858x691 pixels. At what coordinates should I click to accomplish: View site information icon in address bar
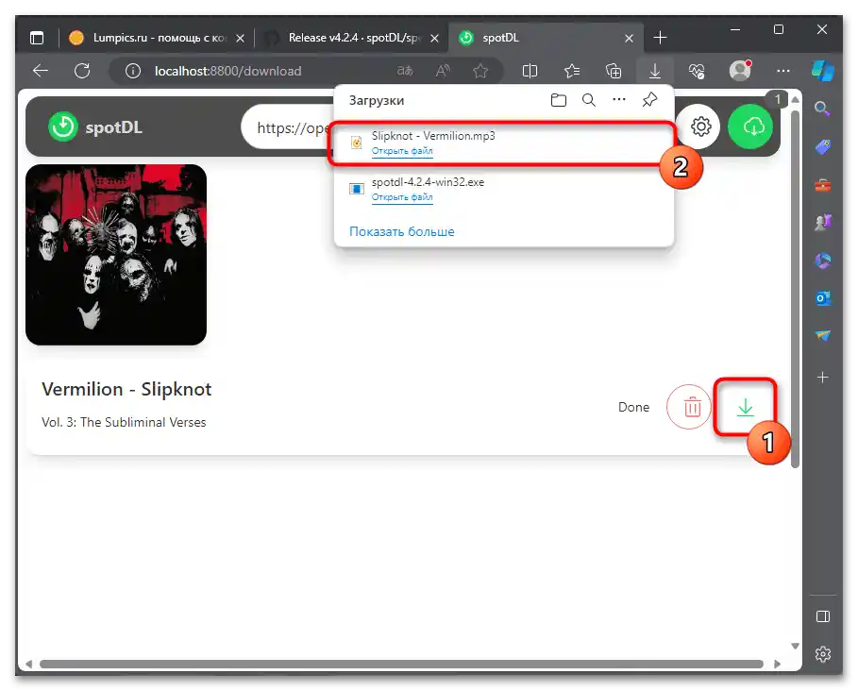(133, 71)
